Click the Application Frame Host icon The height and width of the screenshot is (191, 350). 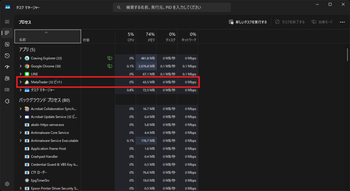27,149
